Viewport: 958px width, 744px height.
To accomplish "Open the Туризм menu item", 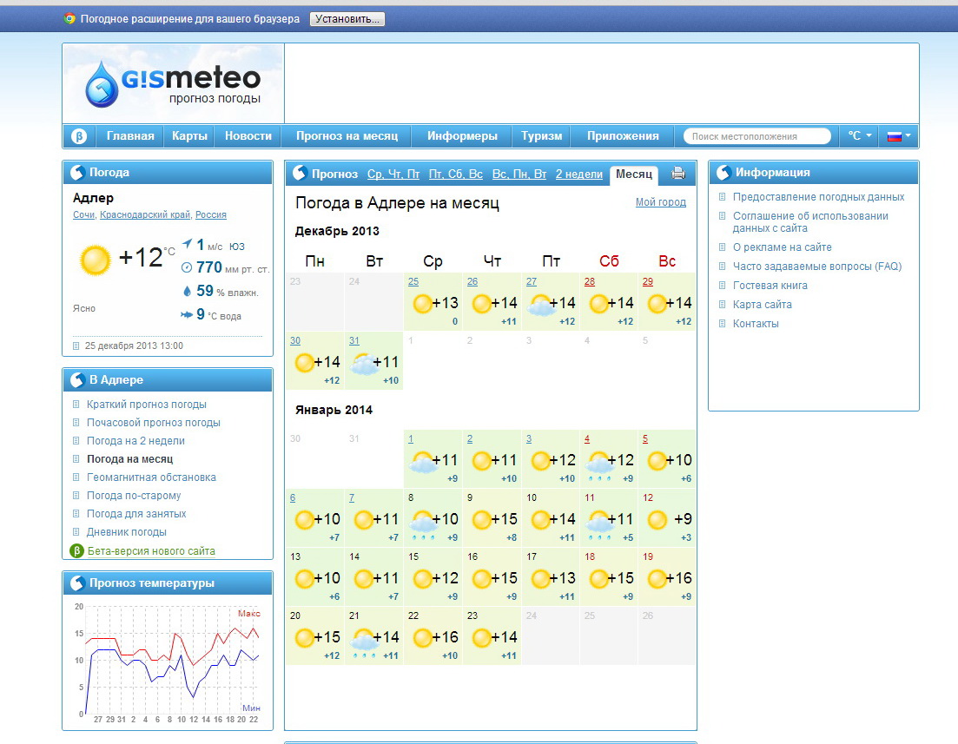I will click(542, 136).
